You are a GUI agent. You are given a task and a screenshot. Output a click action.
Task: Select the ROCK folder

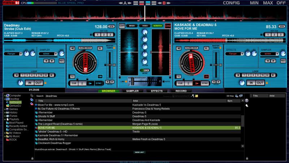(12, 140)
